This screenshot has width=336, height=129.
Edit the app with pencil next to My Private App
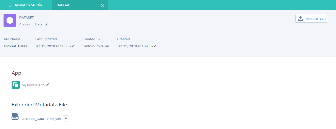[47, 85]
